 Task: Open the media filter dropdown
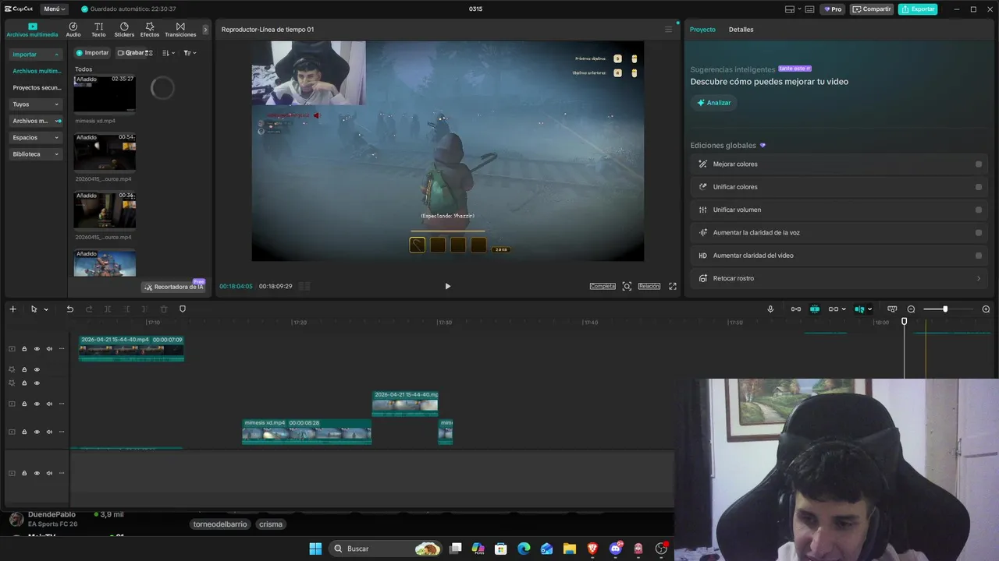[x=190, y=53]
